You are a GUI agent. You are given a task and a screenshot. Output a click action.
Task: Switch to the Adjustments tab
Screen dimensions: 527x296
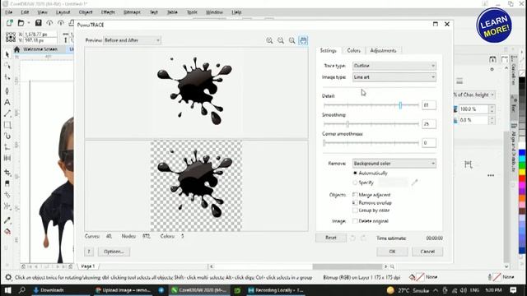[383, 50]
